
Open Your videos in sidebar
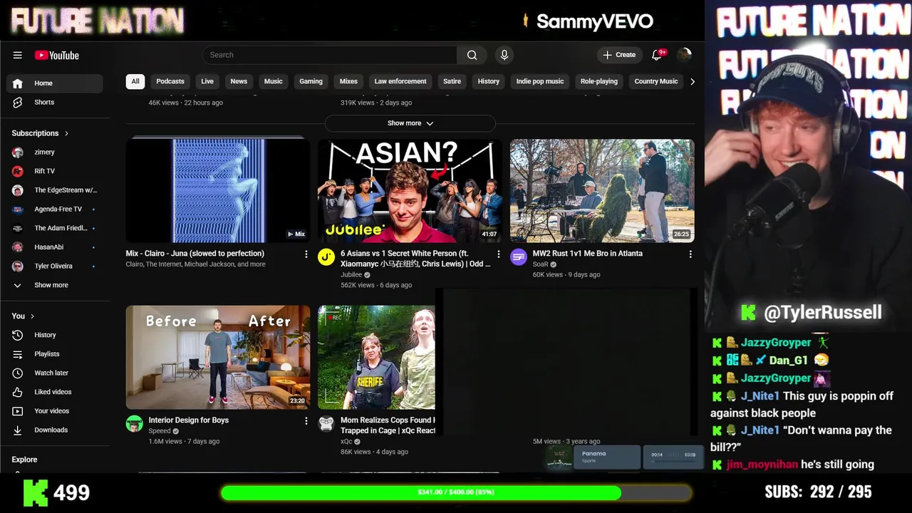(55, 410)
